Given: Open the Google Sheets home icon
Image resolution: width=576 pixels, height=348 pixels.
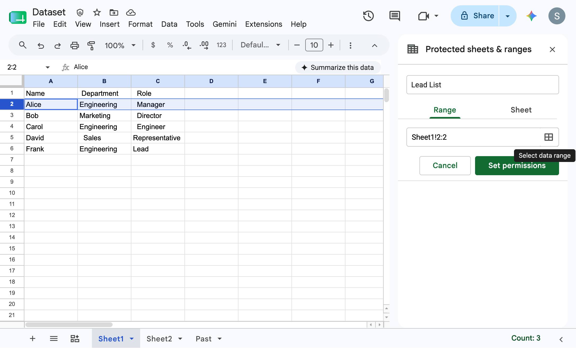Looking at the screenshot, I should point(18,17).
